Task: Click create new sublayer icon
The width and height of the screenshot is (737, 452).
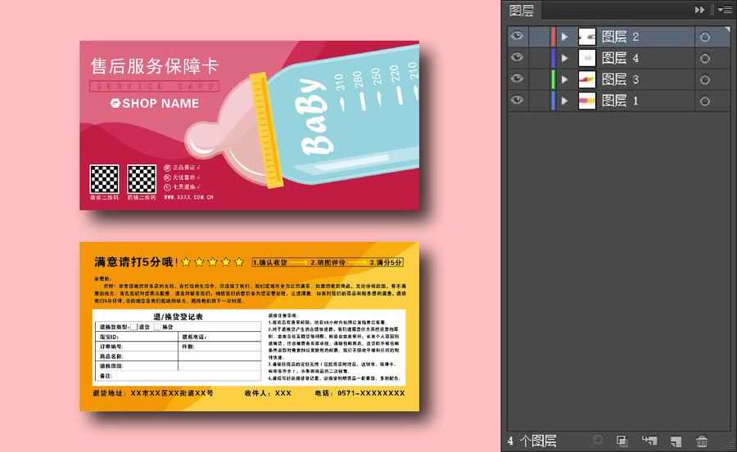Action: click(649, 441)
